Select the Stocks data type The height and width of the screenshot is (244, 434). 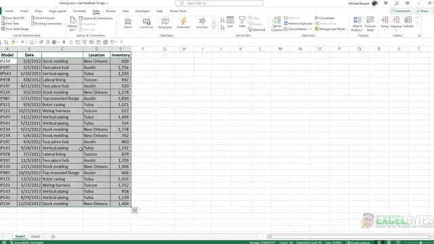128,23
